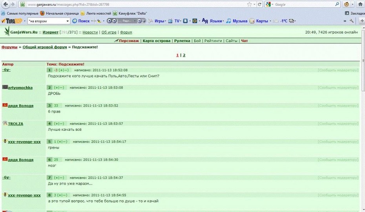Image resolution: width=365 pixels, height=212 pixels.
Task: Open the Новости link in site header
Action: [90, 32]
